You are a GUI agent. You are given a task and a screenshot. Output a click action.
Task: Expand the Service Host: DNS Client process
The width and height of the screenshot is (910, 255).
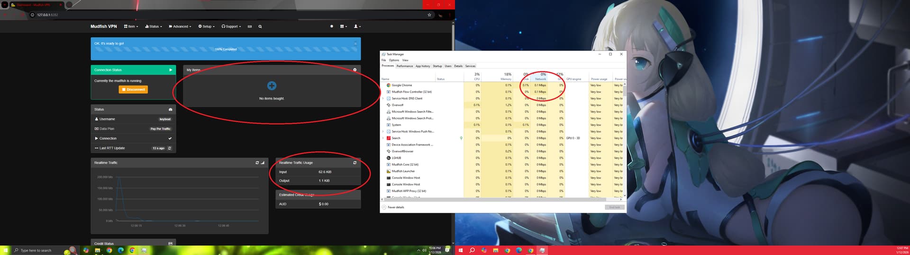(383, 98)
